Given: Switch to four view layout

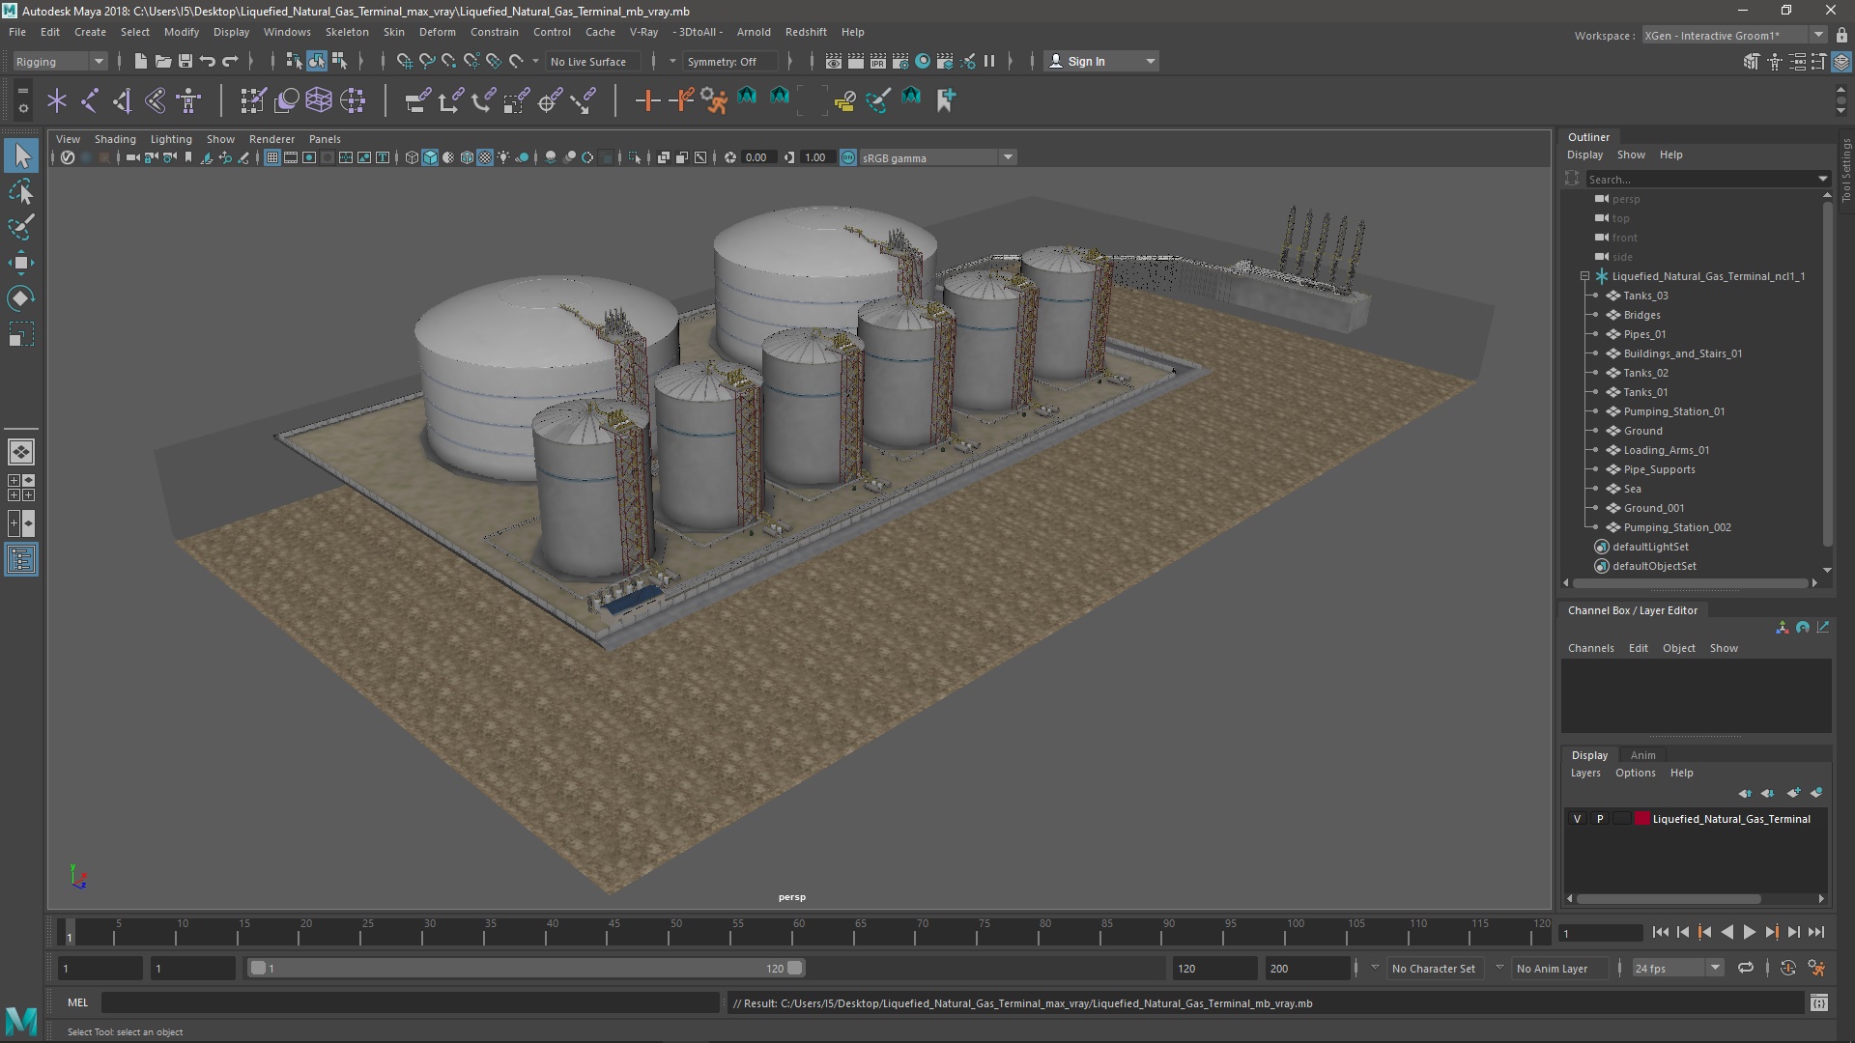Looking at the screenshot, I should click(x=21, y=488).
